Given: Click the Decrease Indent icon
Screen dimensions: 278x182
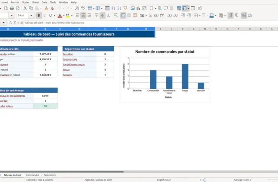Looking at the screenshot, I should [189, 16].
